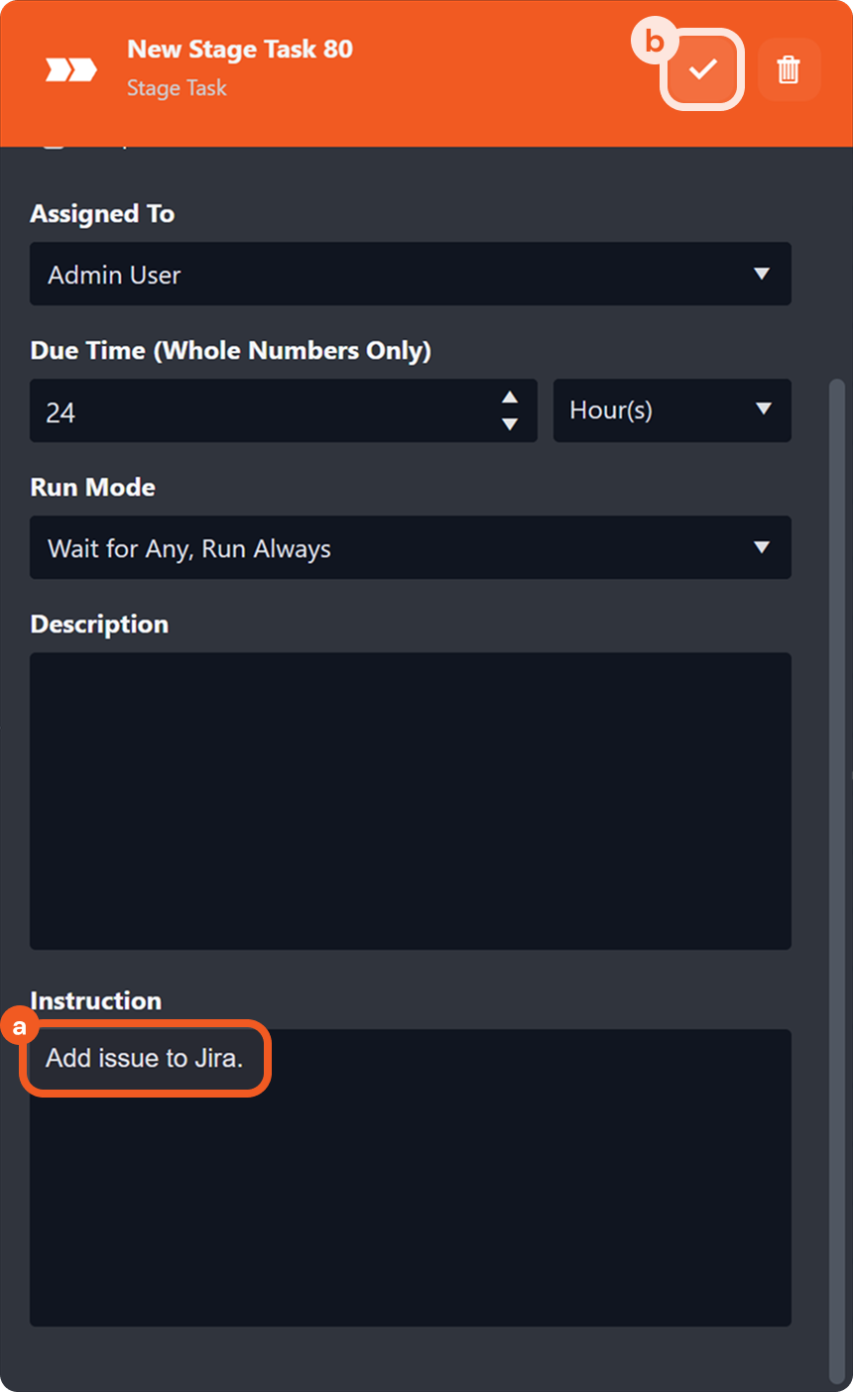Decrease due time with the down arrow
This screenshot has width=853, height=1392.
coord(510,424)
